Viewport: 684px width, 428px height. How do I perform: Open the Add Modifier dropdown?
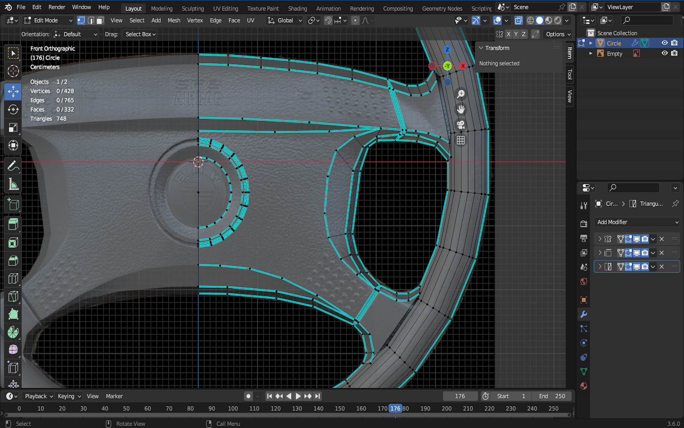pyautogui.click(x=637, y=222)
